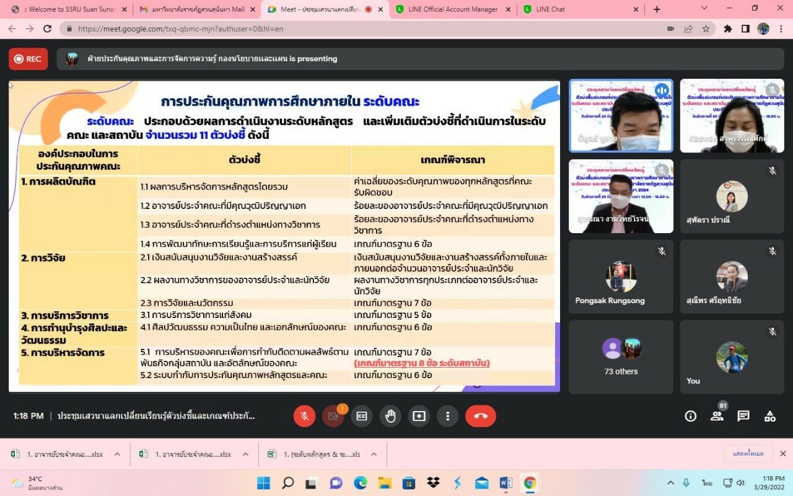
Task: Open Microsoft Word from the taskbar
Action: coord(506,483)
